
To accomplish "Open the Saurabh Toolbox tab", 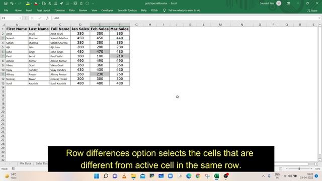I will coord(127,10).
